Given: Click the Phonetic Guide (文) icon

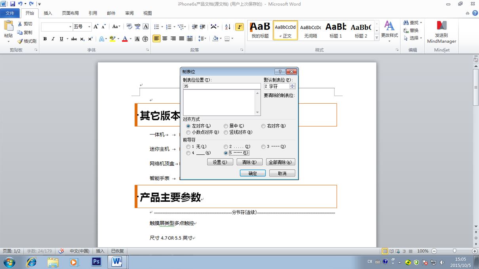Looking at the screenshot, I should point(137,27).
